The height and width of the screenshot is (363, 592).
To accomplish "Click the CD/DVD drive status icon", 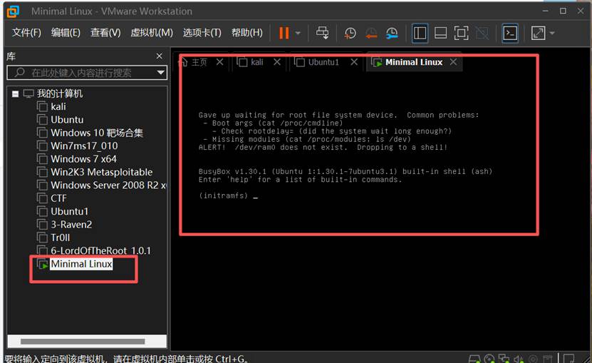I will tap(489, 359).
